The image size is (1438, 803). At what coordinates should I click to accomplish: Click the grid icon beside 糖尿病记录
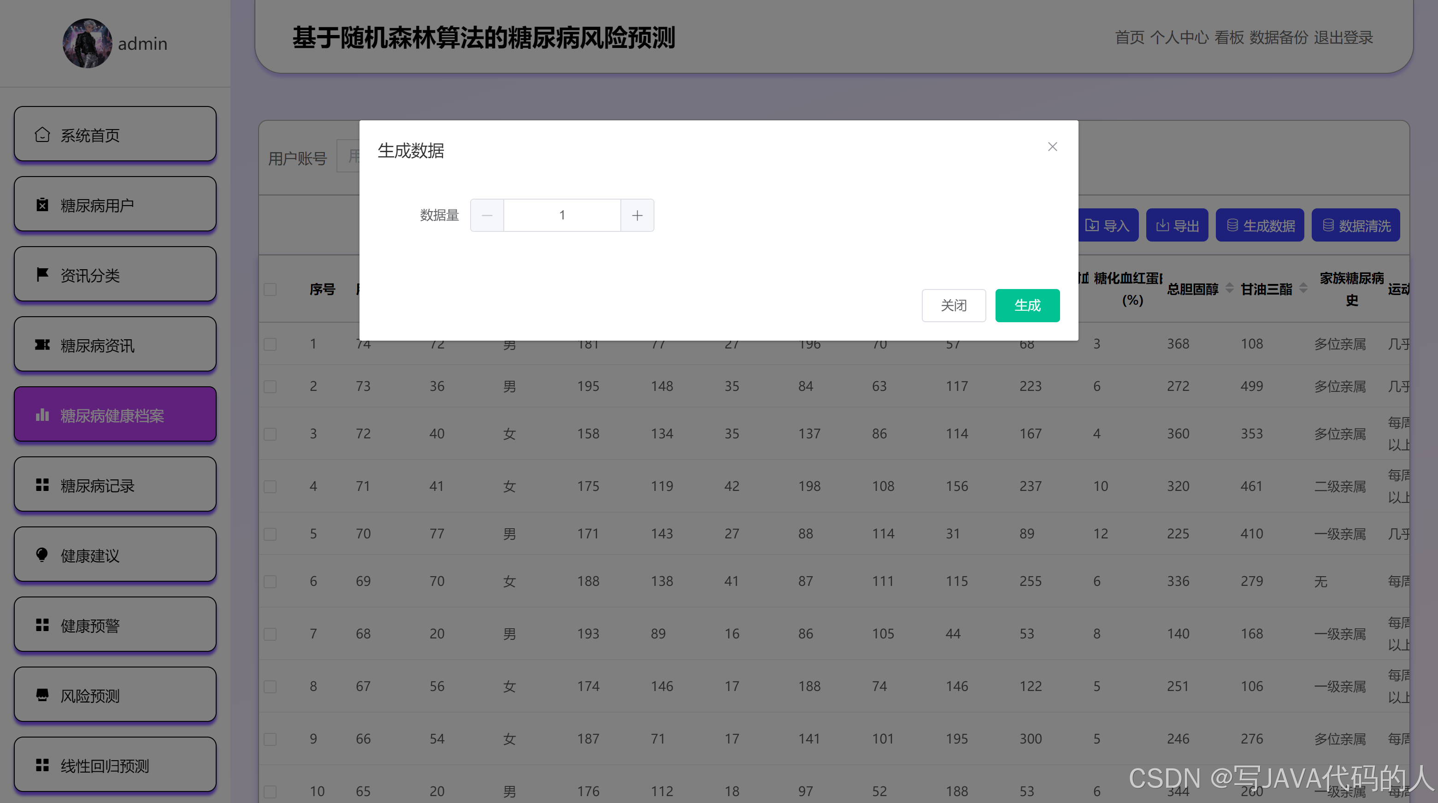point(42,484)
